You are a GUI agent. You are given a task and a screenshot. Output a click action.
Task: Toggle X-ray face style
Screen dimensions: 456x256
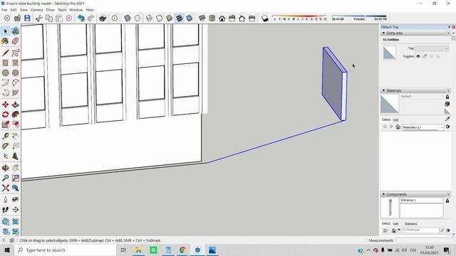[128, 18]
